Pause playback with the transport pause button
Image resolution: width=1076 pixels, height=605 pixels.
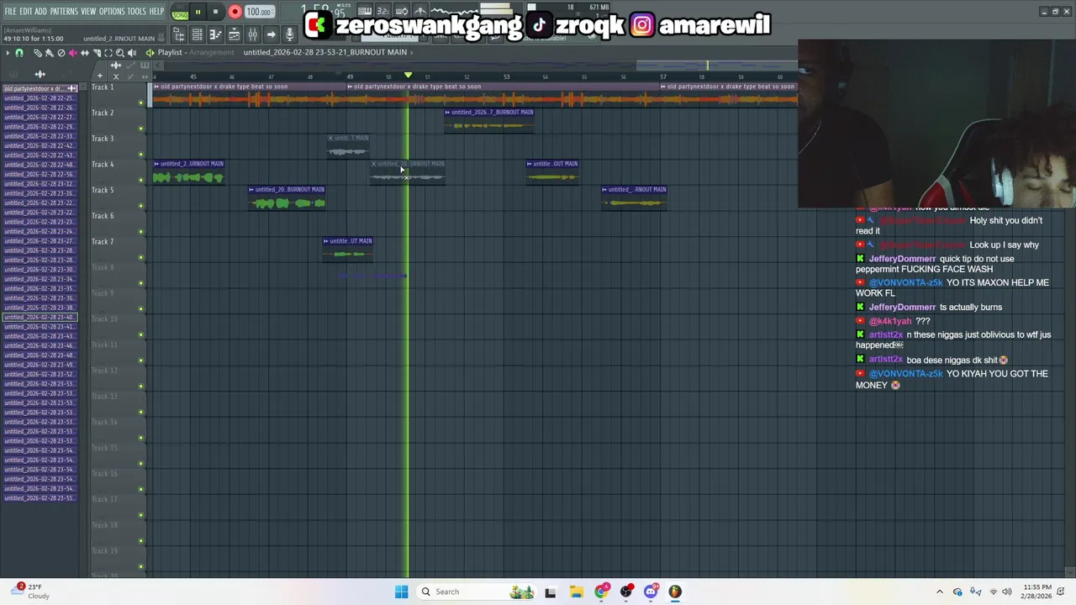pyautogui.click(x=198, y=12)
